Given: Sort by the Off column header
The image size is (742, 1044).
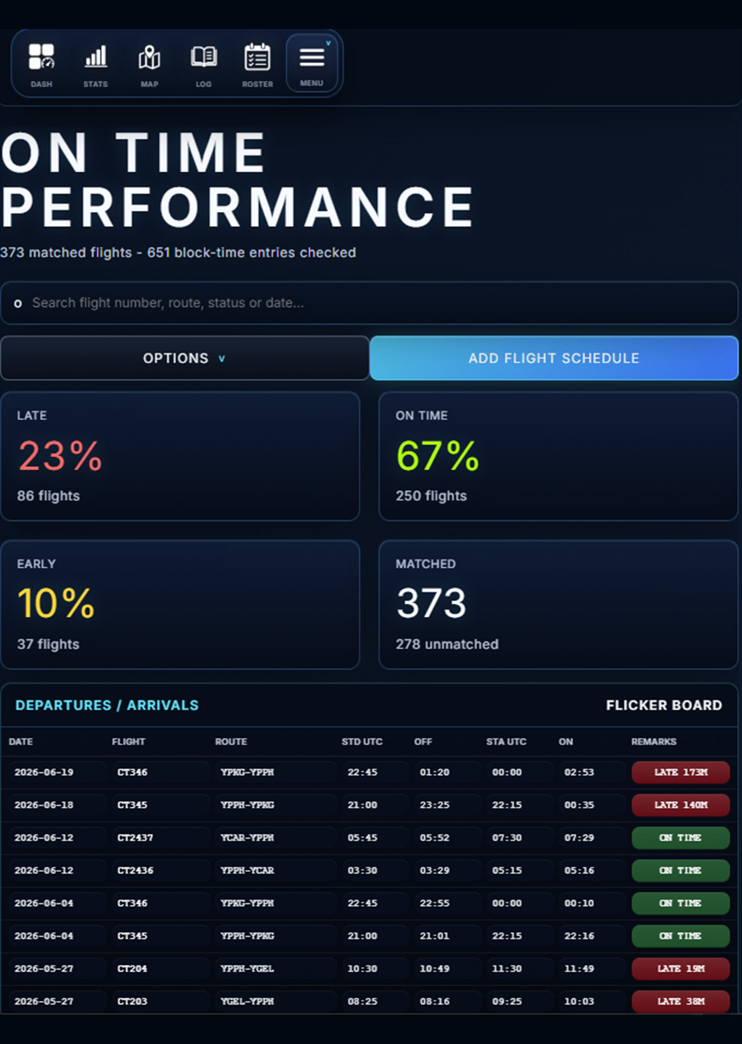Looking at the screenshot, I should pyautogui.click(x=423, y=742).
